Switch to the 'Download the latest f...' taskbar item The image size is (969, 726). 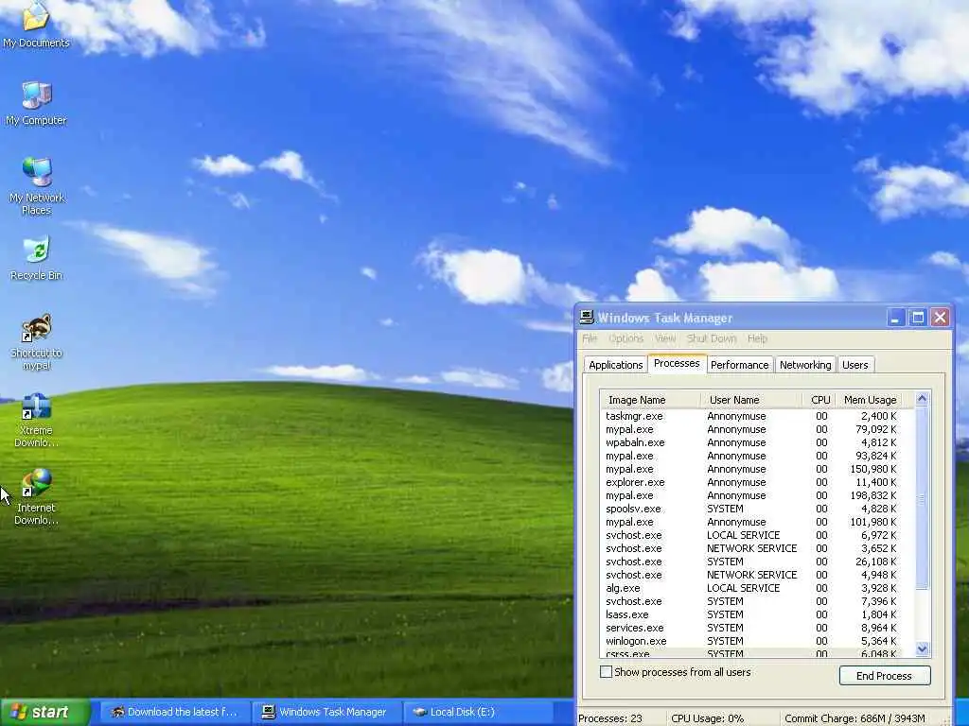point(175,712)
